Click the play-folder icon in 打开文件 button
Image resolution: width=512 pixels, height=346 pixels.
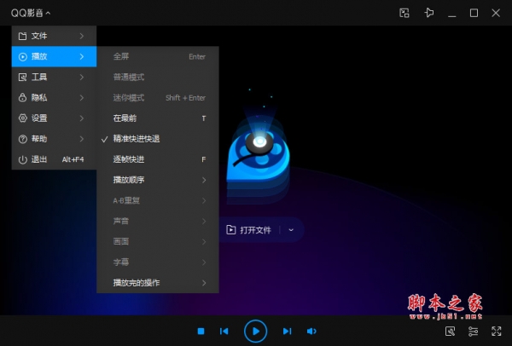click(x=231, y=230)
